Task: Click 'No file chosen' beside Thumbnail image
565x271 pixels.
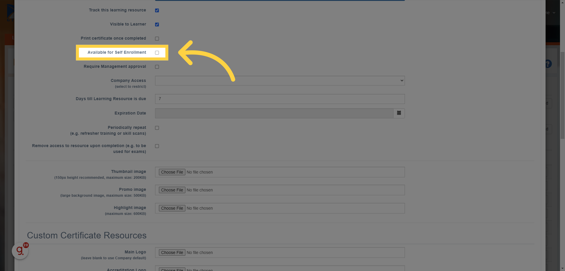Action: click(x=200, y=172)
